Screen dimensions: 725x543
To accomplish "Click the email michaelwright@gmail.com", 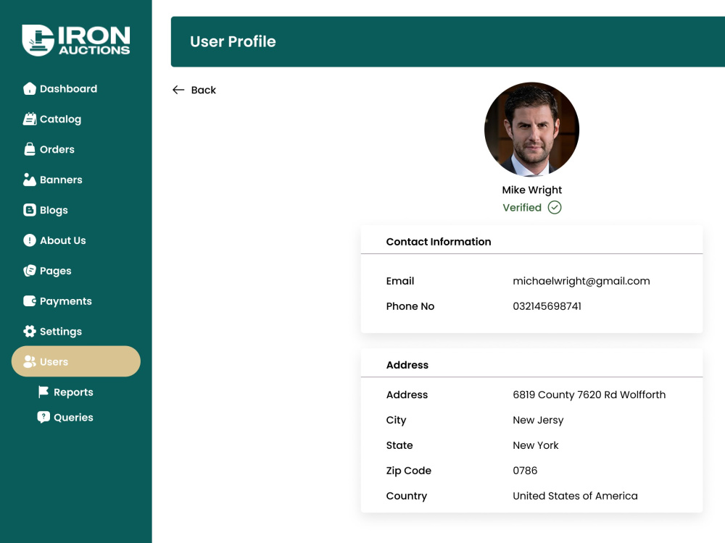I will (x=581, y=281).
